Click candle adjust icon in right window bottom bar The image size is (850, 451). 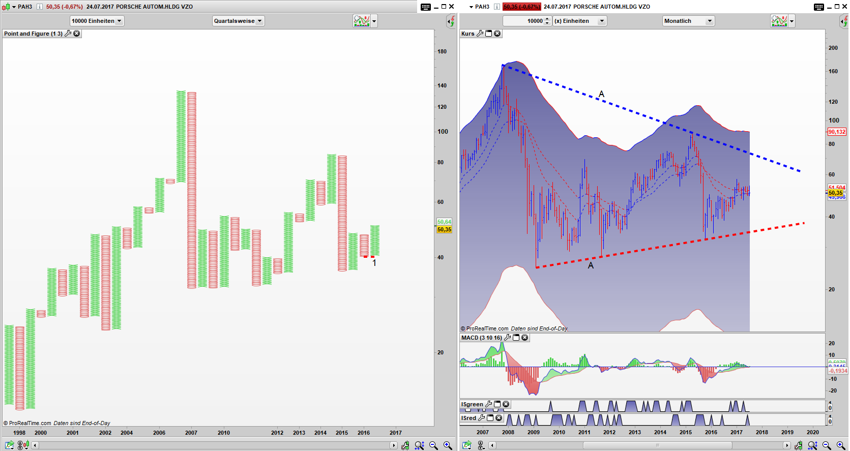point(799,445)
